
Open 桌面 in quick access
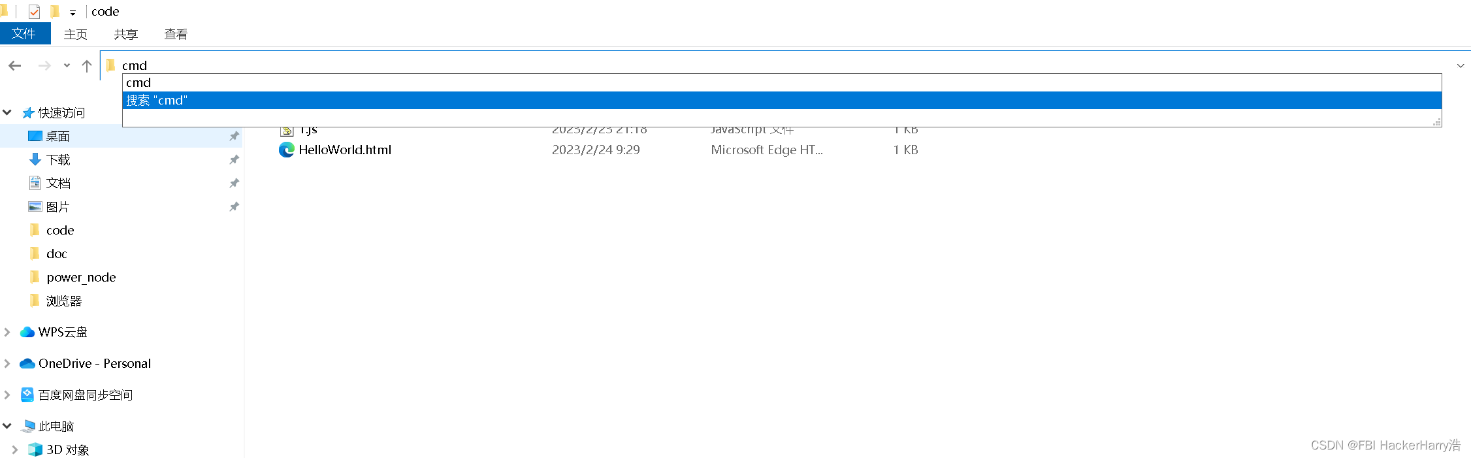(x=57, y=136)
